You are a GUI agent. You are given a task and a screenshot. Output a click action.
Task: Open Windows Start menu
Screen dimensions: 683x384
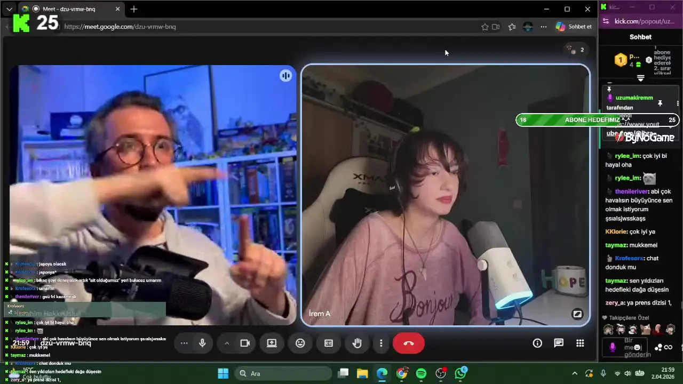223,373
